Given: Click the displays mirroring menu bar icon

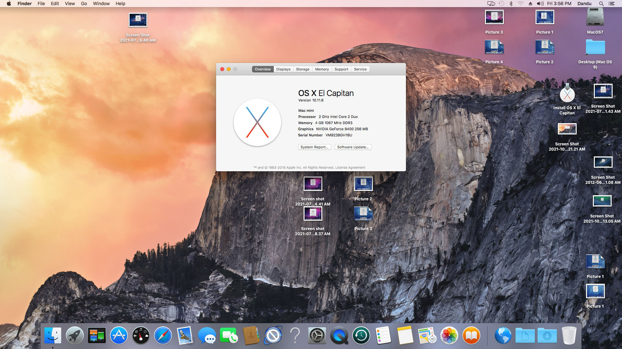Looking at the screenshot, I should (491, 4).
